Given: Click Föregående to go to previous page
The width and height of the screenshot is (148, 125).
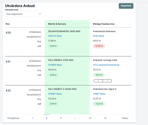Looking at the screenshot, I should tap(13, 118).
